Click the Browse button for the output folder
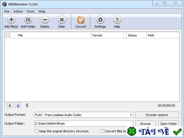Viewport: 184px width, 138px height. 145,123
